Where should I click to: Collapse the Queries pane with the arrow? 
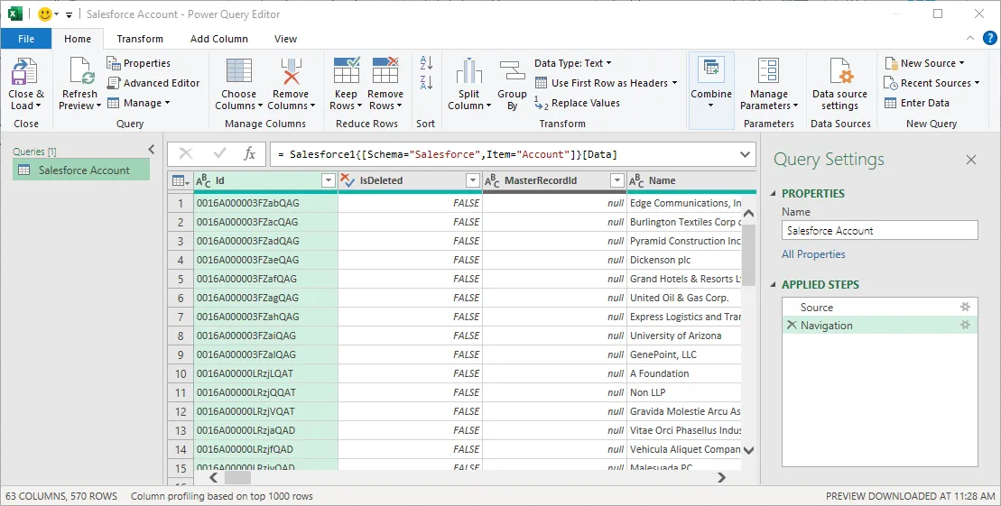pyautogui.click(x=152, y=150)
